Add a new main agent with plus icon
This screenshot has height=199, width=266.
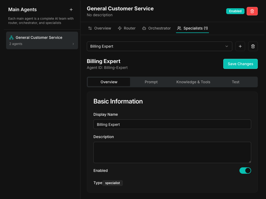coord(71,10)
